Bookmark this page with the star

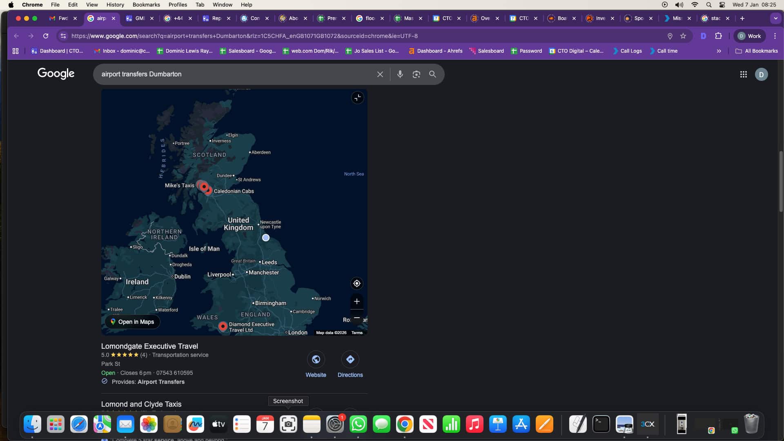coord(683,36)
